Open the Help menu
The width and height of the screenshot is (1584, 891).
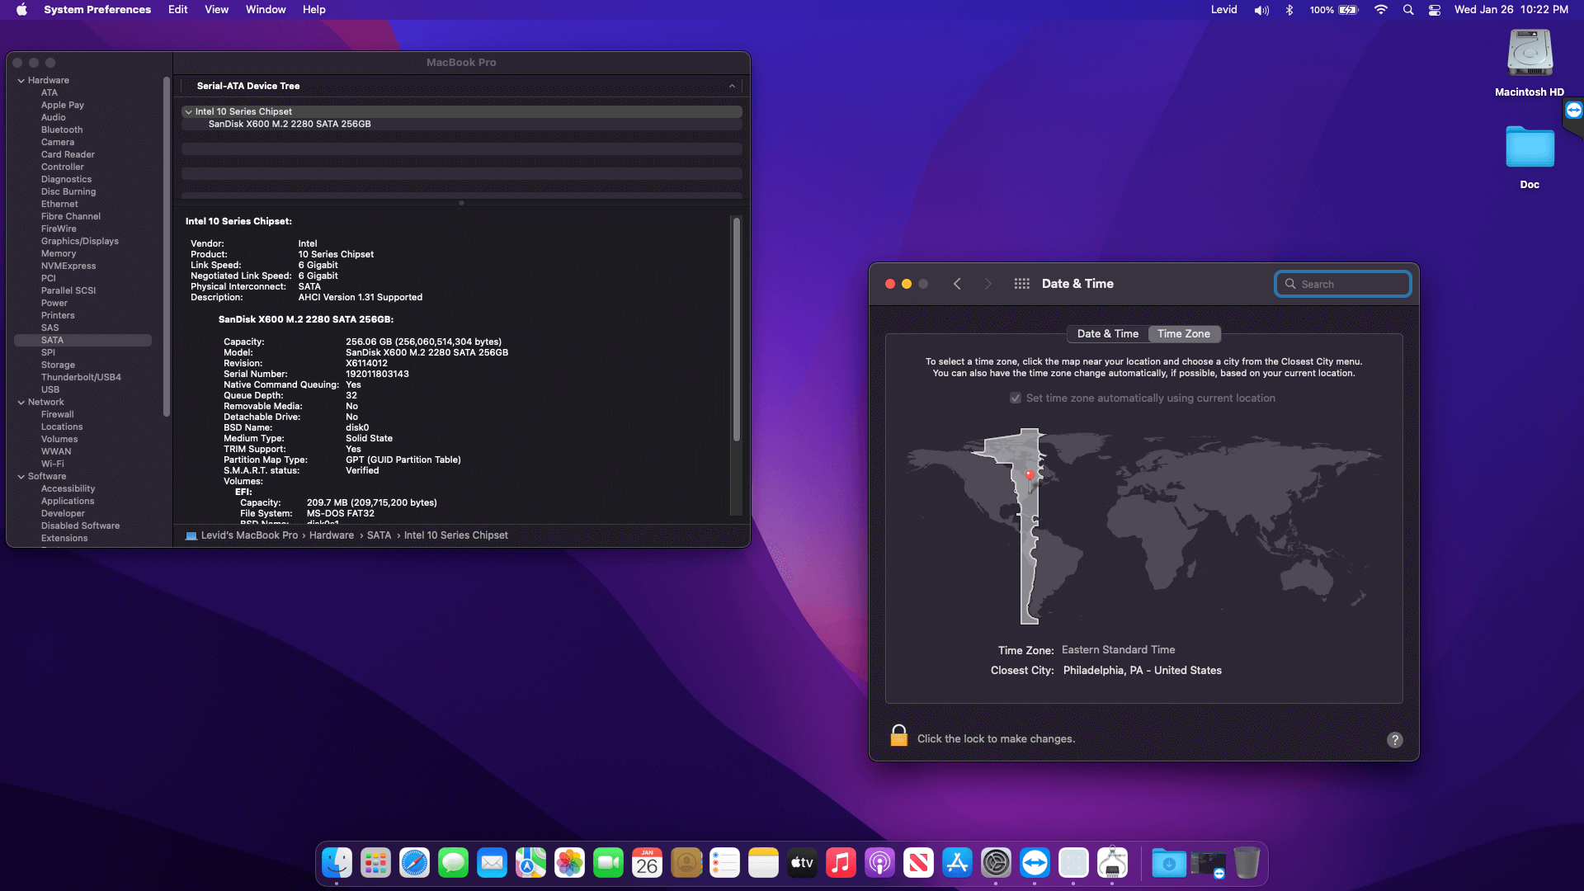[314, 10]
